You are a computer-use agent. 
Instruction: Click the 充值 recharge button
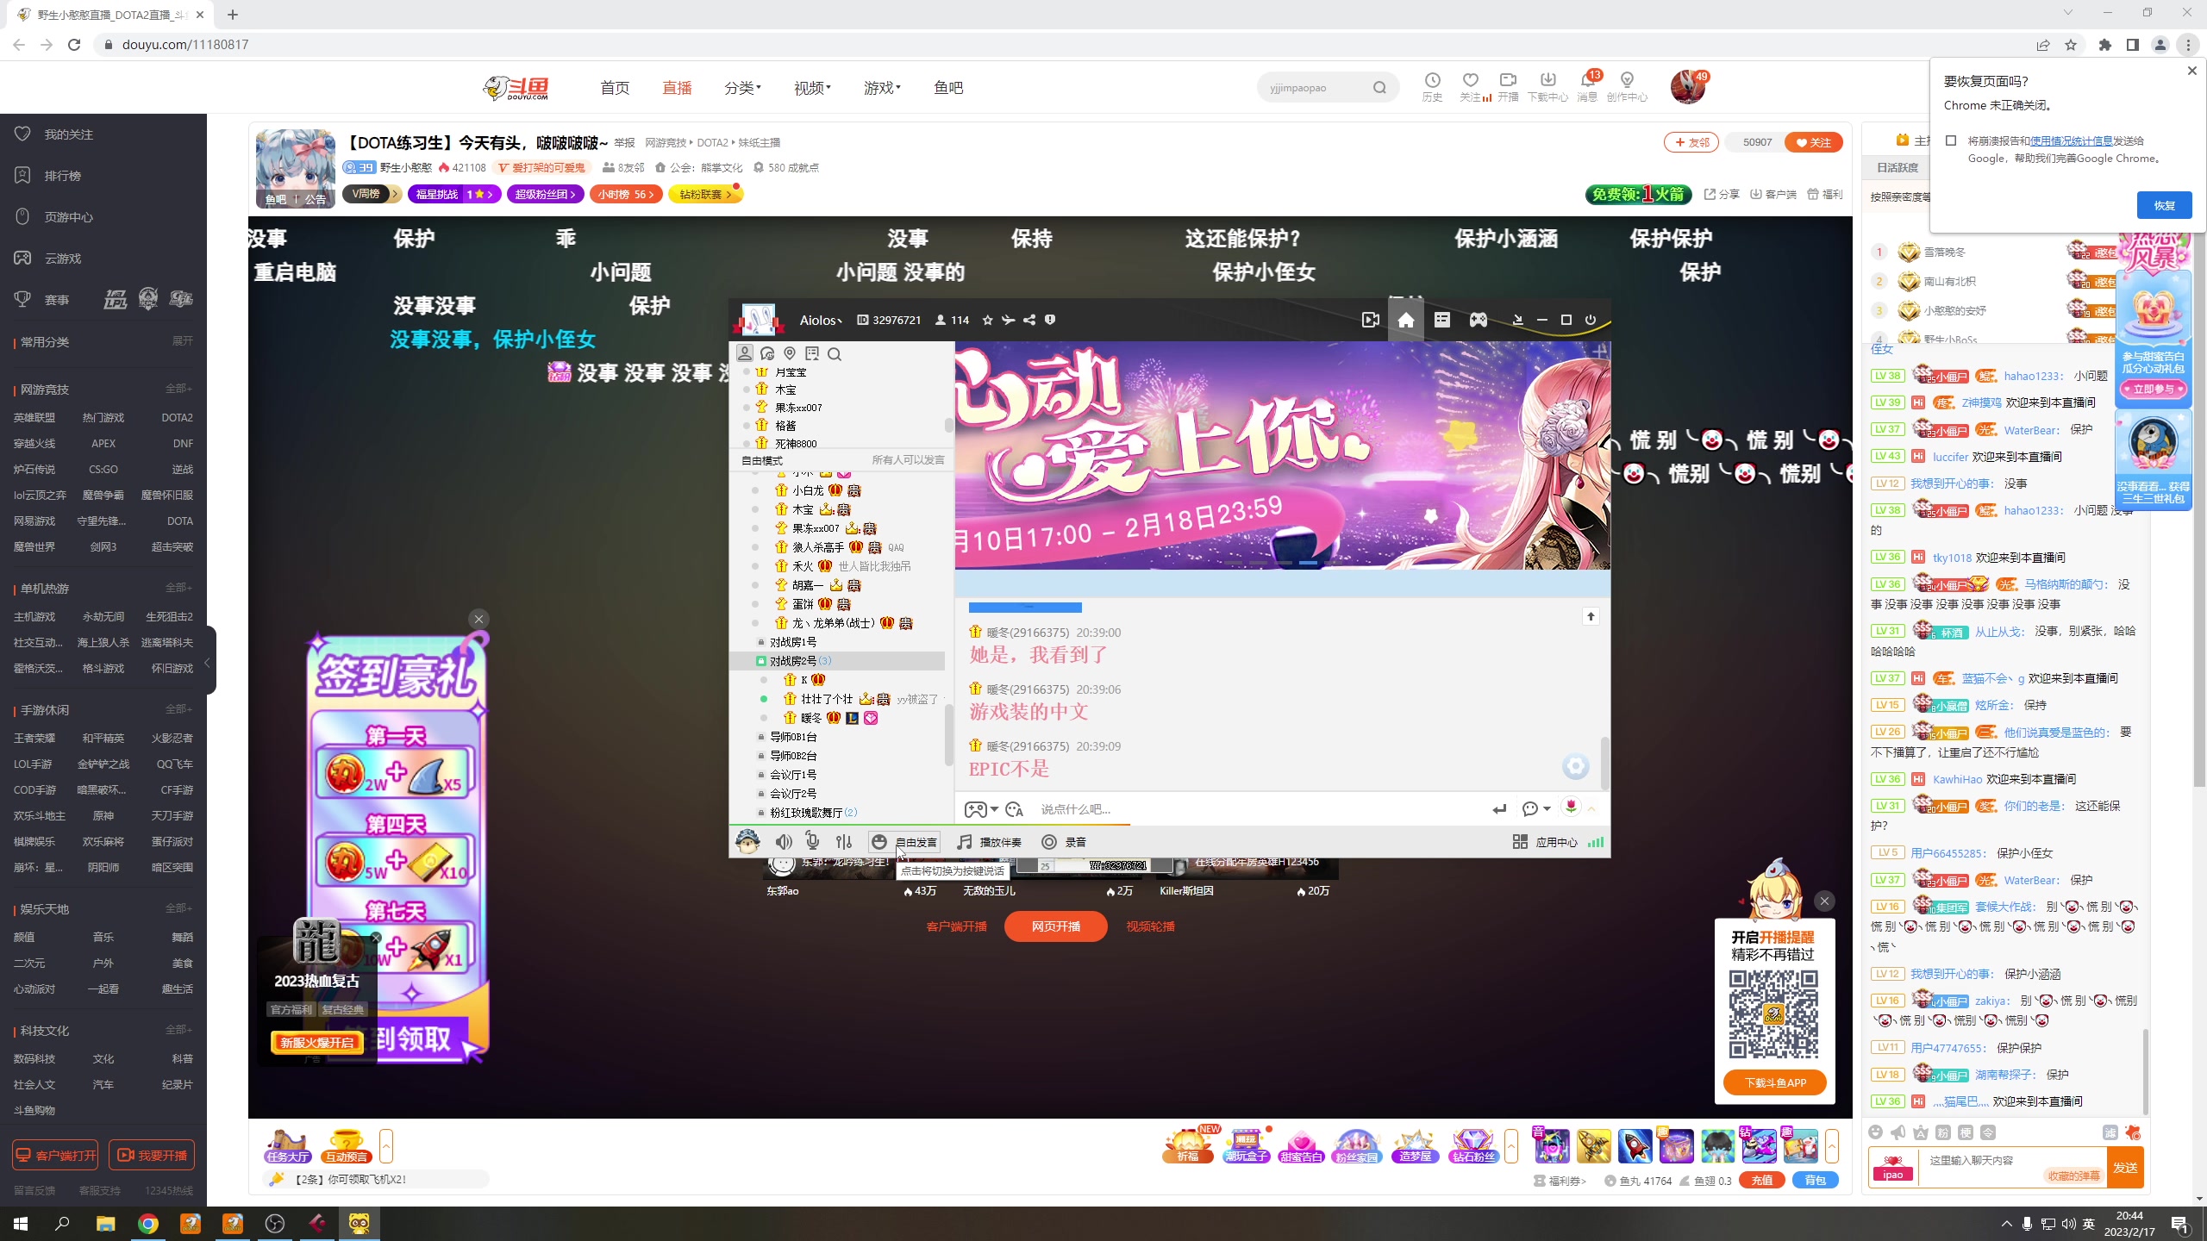1762,1181
